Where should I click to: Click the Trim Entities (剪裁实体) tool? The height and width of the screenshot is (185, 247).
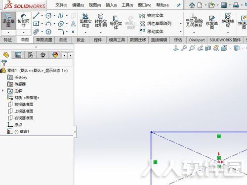click(85, 21)
